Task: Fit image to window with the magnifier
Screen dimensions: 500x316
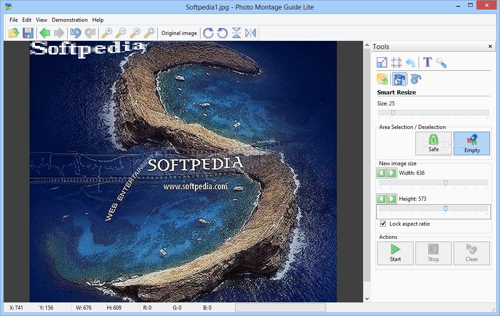Action: point(149,33)
